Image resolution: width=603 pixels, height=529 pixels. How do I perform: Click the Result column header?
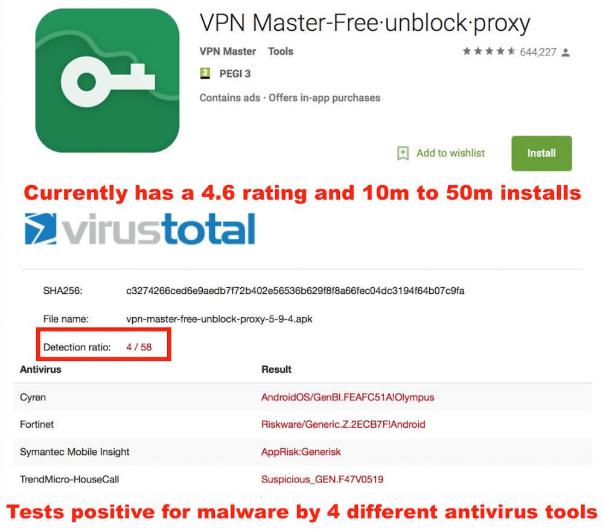pos(276,370)
